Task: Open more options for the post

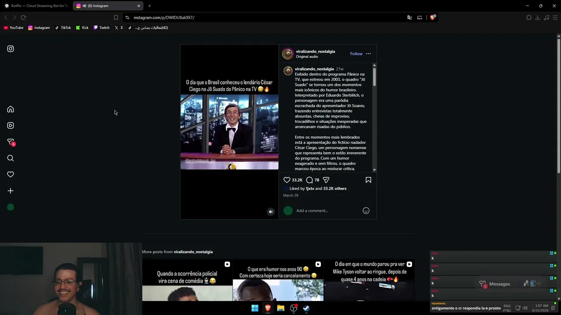Action: click(368, 54)
